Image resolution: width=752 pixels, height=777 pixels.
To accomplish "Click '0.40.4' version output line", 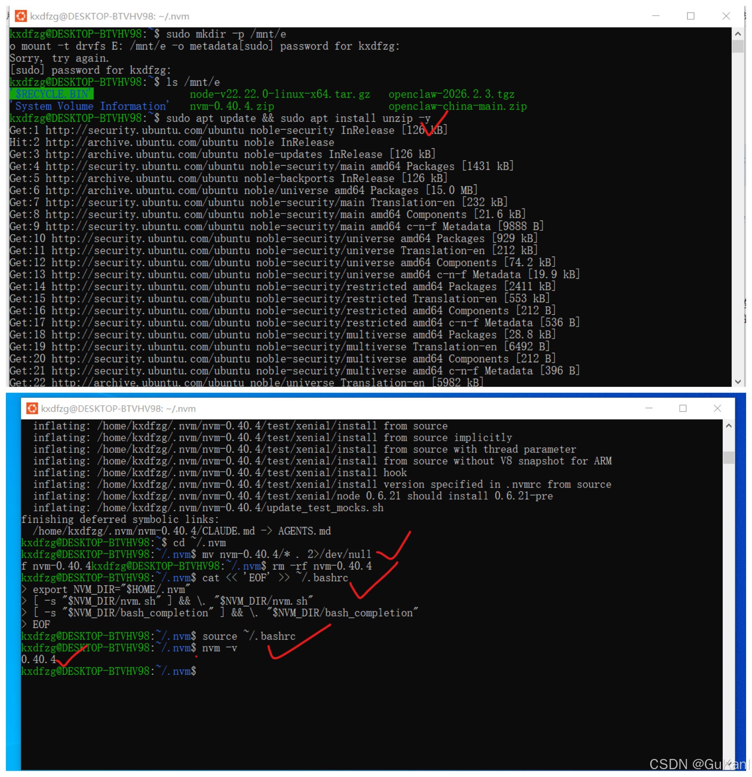I will 38,660.
